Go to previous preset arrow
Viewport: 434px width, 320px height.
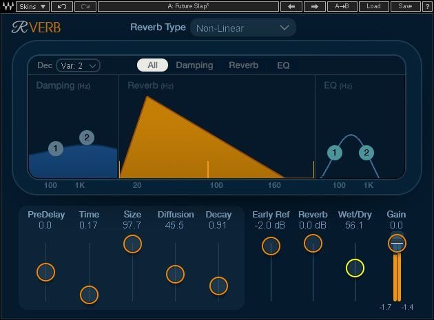291,6
